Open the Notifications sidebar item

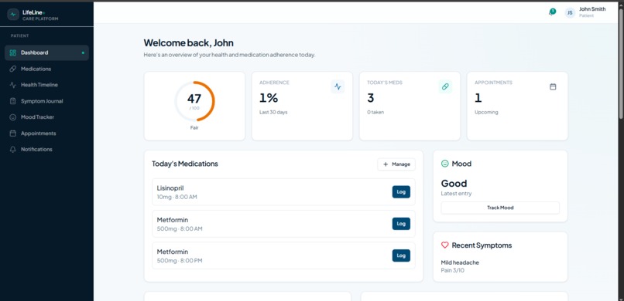(46, 150)
